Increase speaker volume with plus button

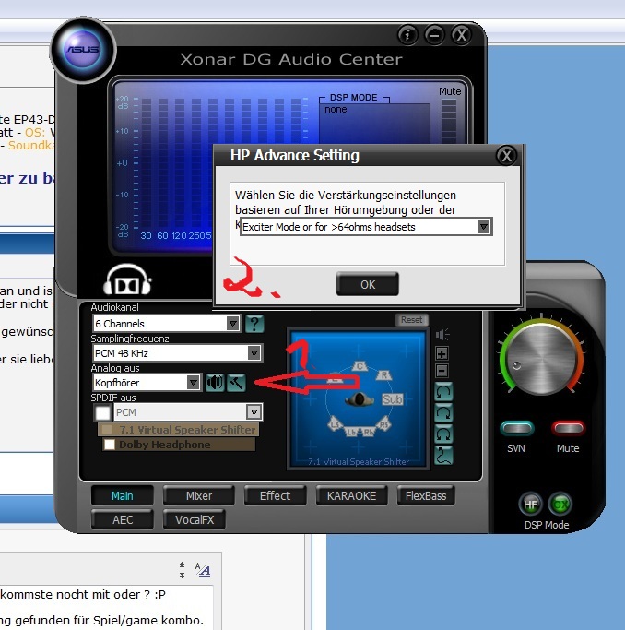442,353
